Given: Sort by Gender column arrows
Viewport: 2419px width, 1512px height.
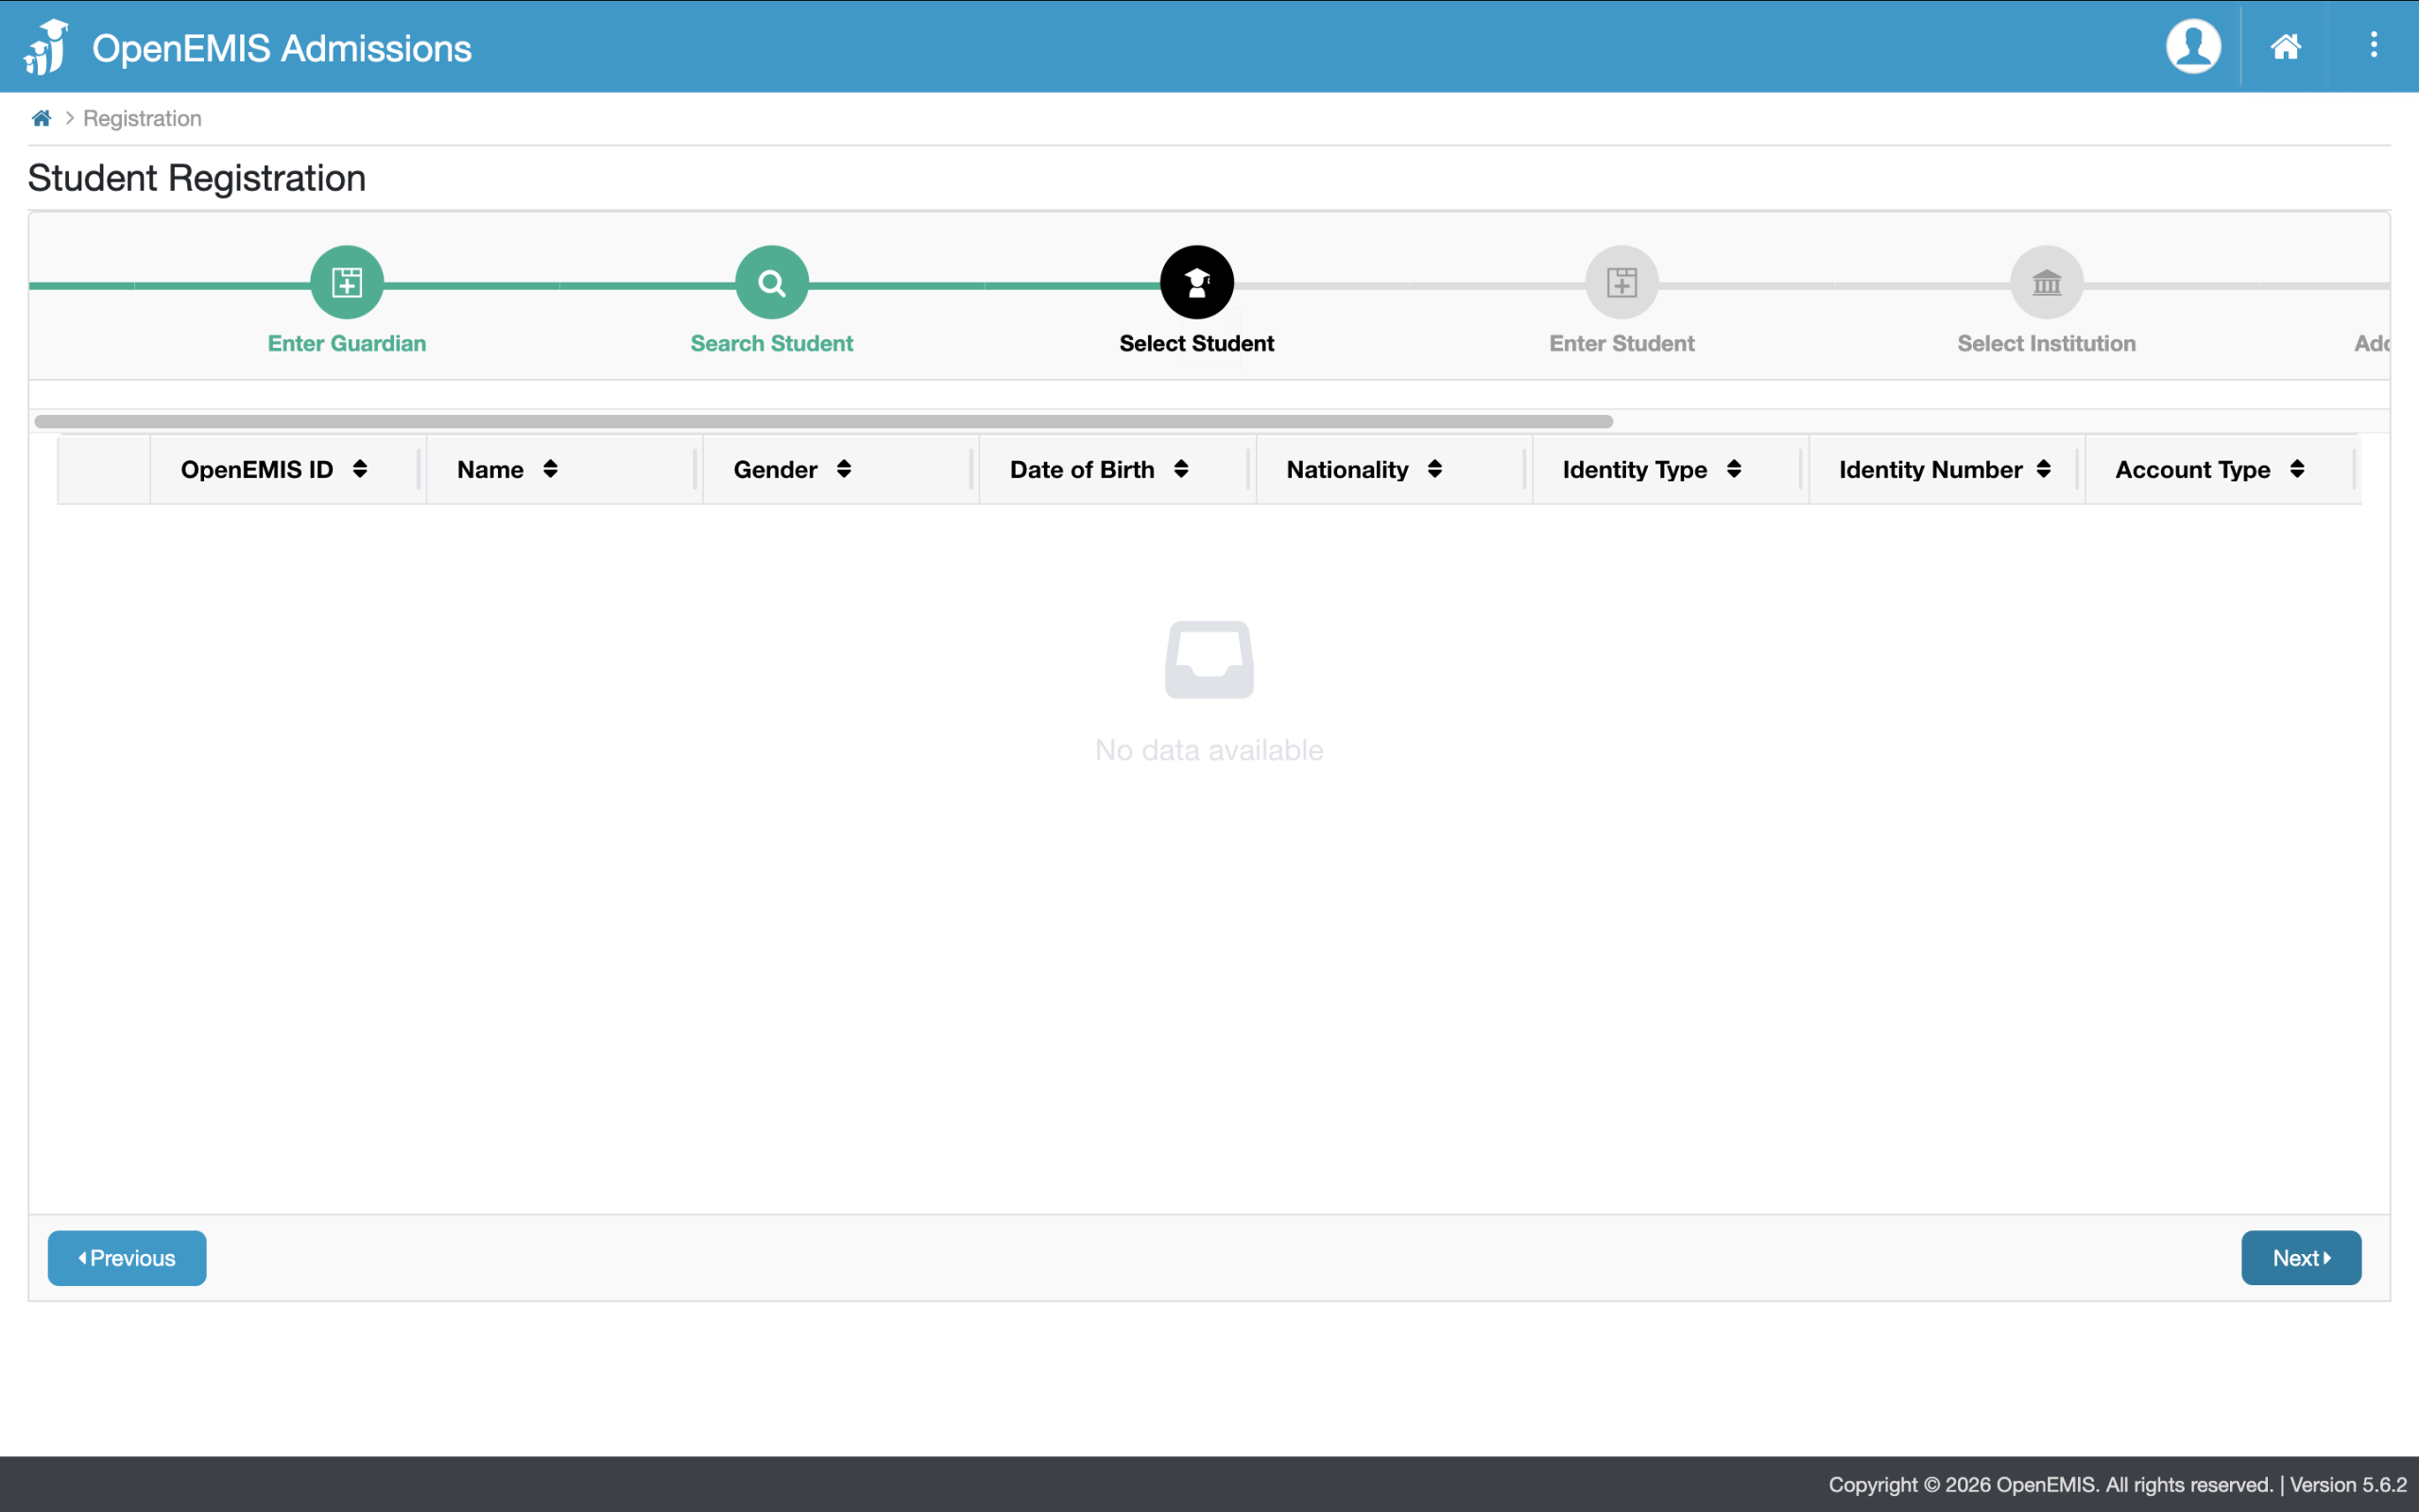Looking at the screenshot, I should pos(844,469).
